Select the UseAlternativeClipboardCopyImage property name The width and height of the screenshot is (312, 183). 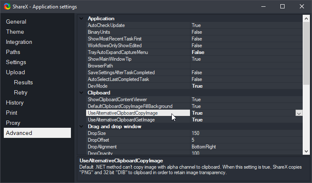pyautogui.click(x=138, y=113)
